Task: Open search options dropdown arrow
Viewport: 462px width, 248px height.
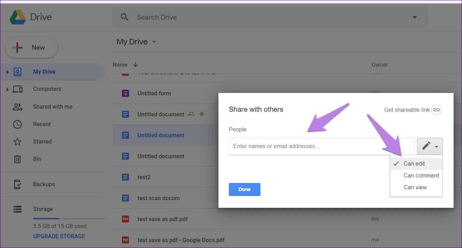Action: pos(415,17)
